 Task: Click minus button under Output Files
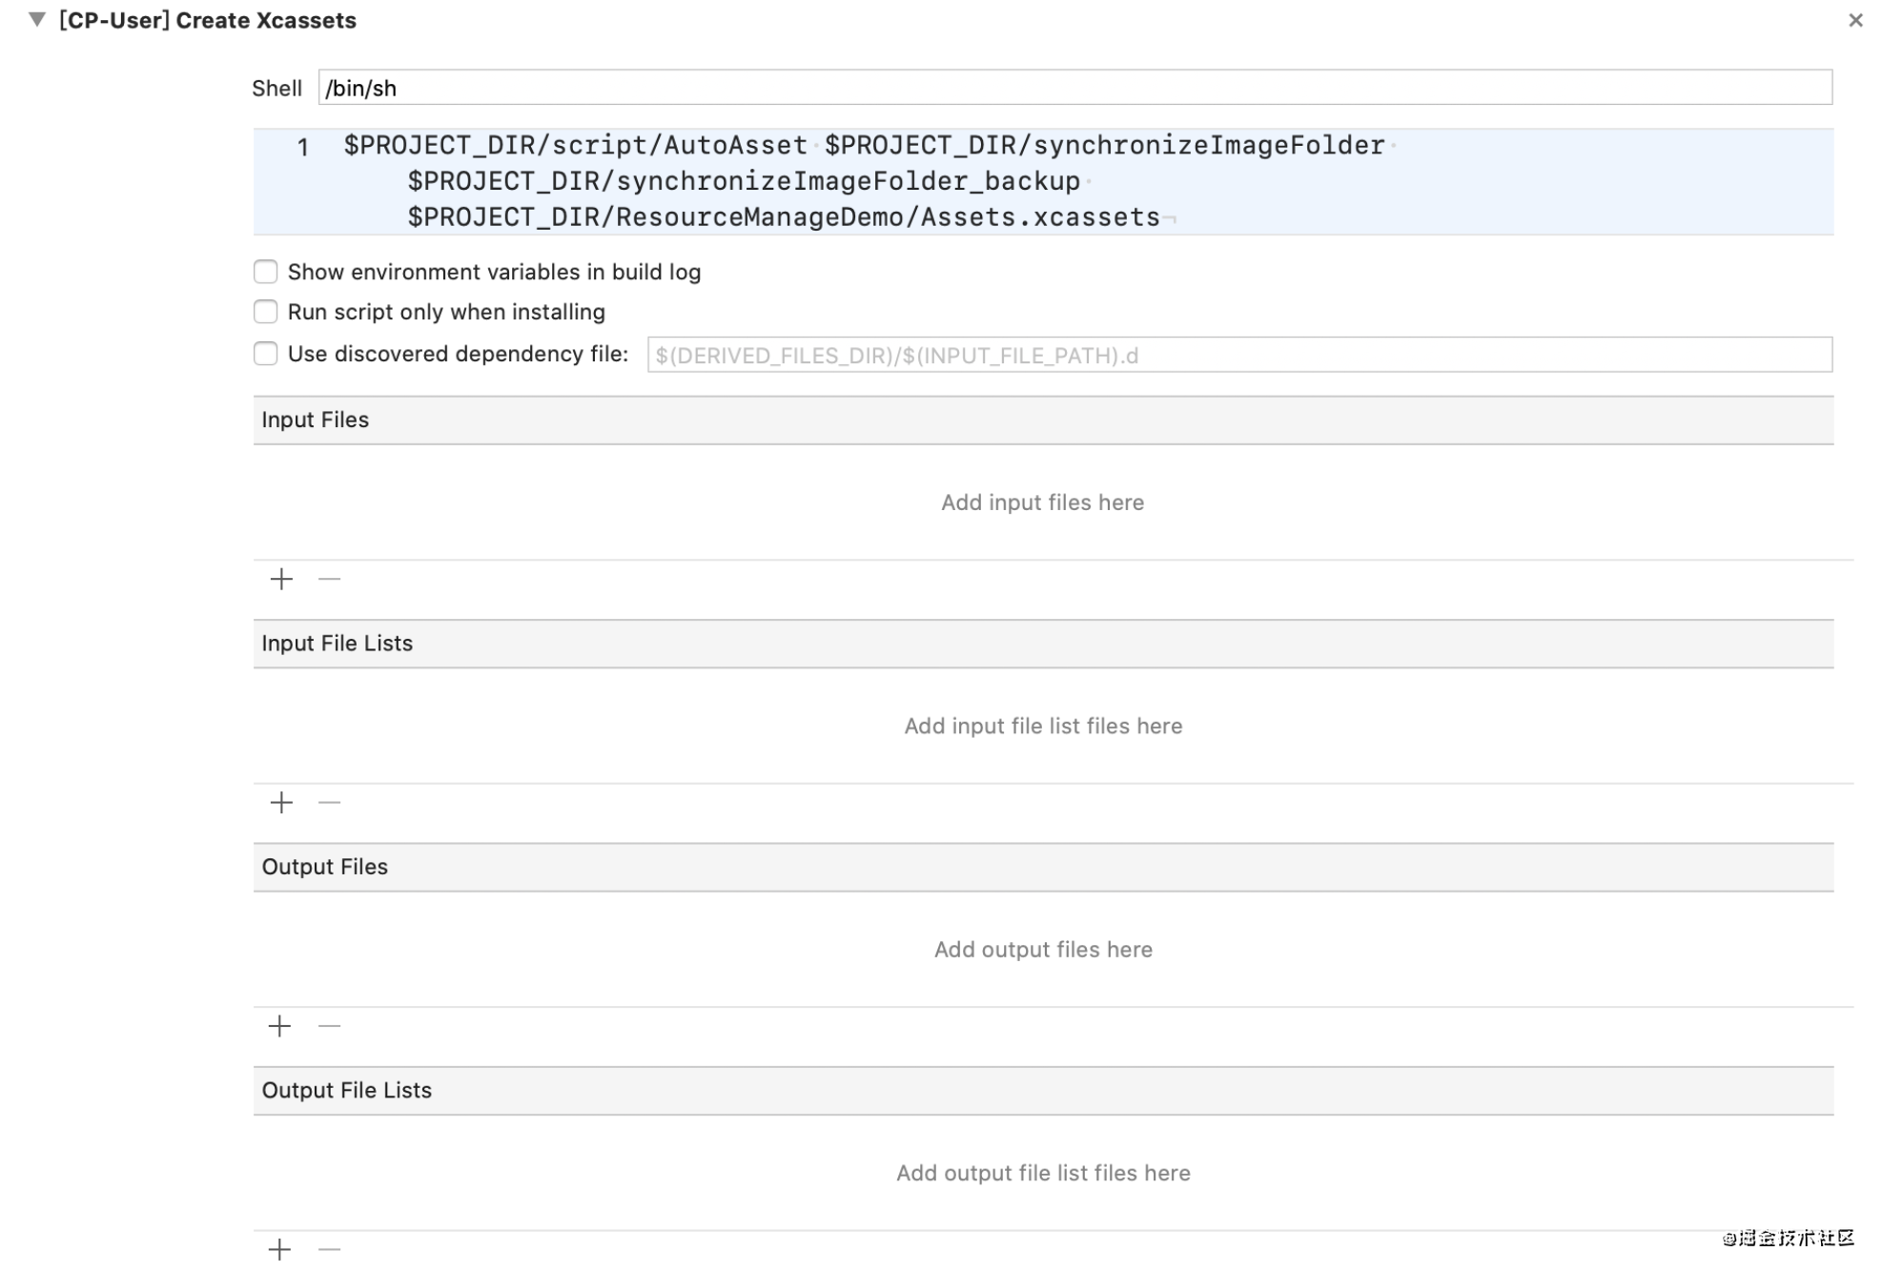pyautogui.click(x=329, y=1026)
